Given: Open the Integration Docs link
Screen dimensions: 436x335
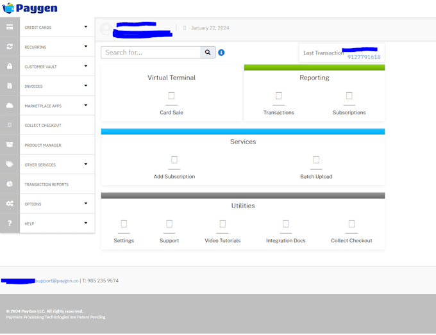Looking at the screenshot, I should [285, 241].
